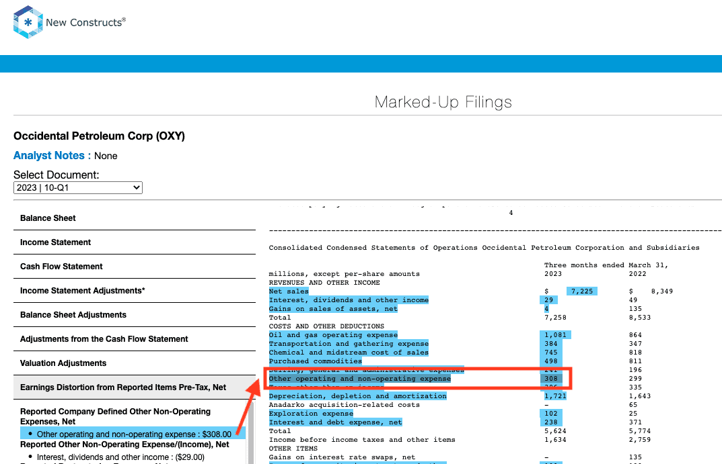The width and height of the screenshot is (722, 464).
Task: Open the Cash Flow Statement section
Action: (61, 267)
